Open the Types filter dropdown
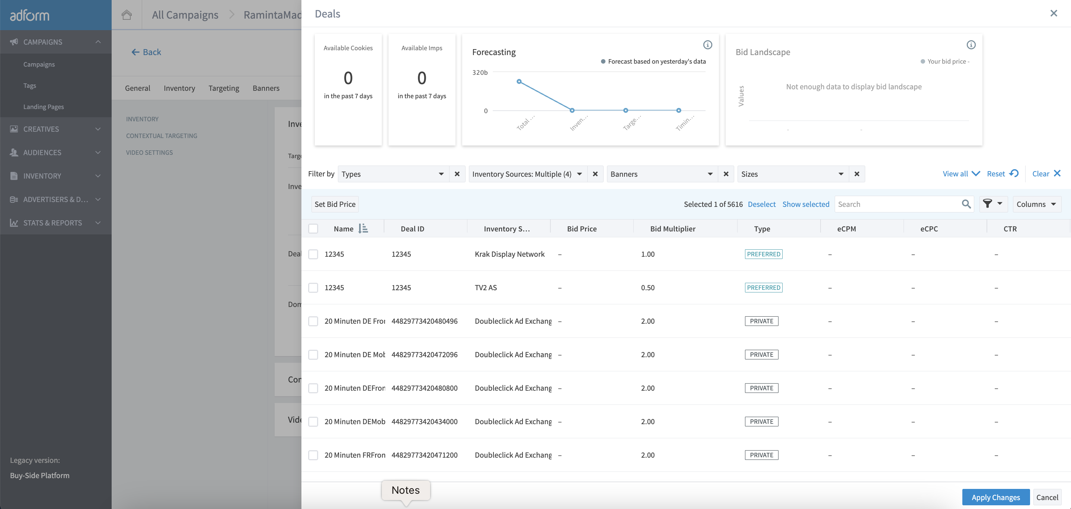 pyautogui.click(x=393, y=174)
